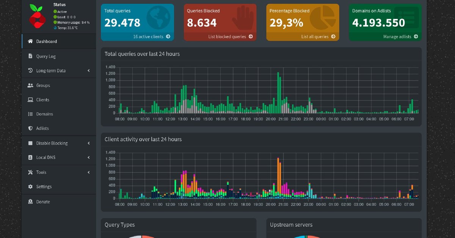Screen dimensions: 455x238
Task: Expand the Long-term Data submenu
Action: coord(88,71)
